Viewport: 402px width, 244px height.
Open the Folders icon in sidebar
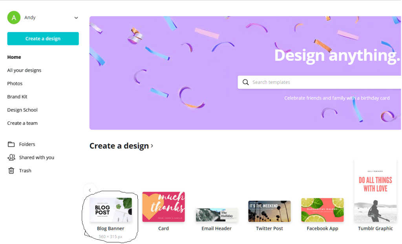click(x=11, y=144)
